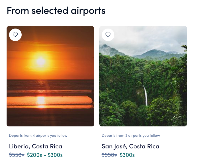Click the crossed-out $550+ under San José

pyautogui.click(x=109, y=155)
